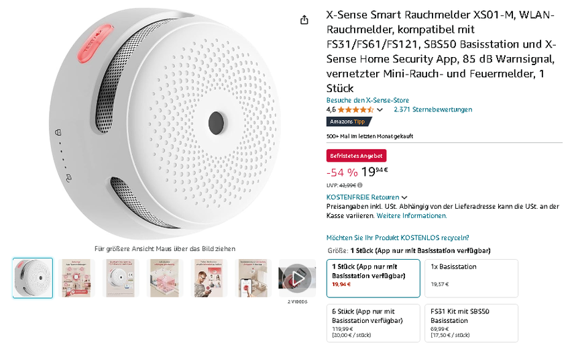
Task: Click the Befristetes Angebot badge
Action: [x=356, y=156]
